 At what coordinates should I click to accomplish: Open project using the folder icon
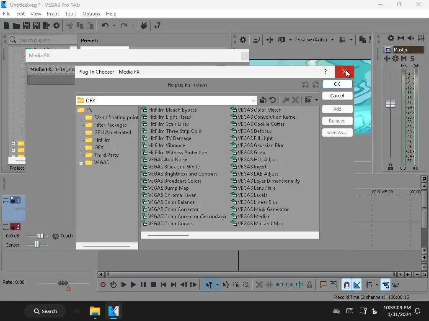click(x=16, y=26)
